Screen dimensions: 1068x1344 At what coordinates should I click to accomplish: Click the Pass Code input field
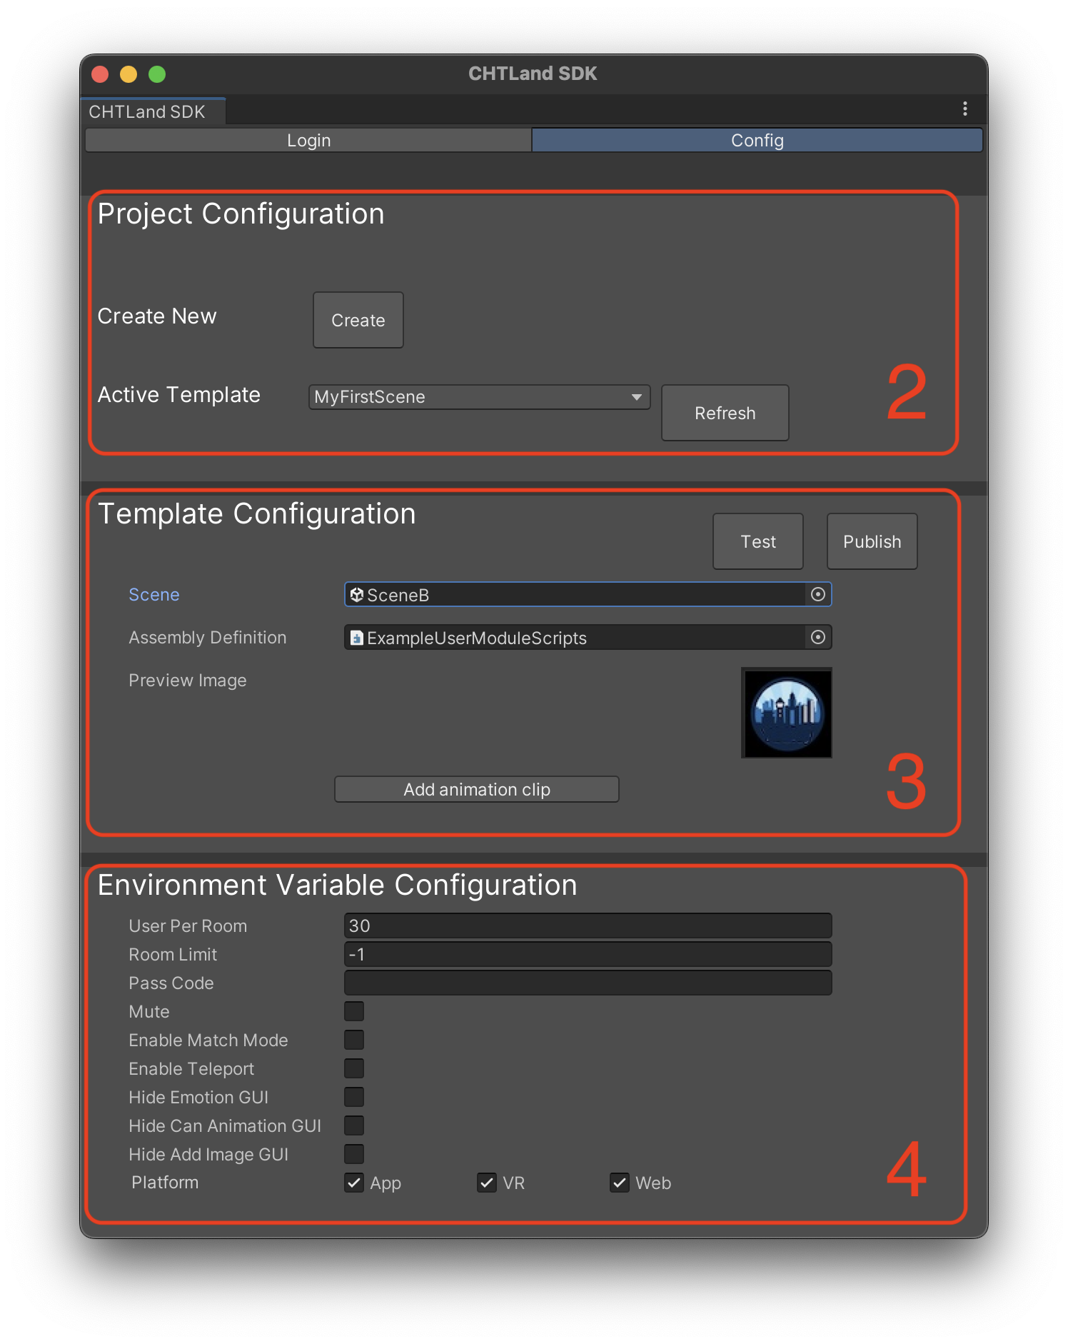coord(588,983)
